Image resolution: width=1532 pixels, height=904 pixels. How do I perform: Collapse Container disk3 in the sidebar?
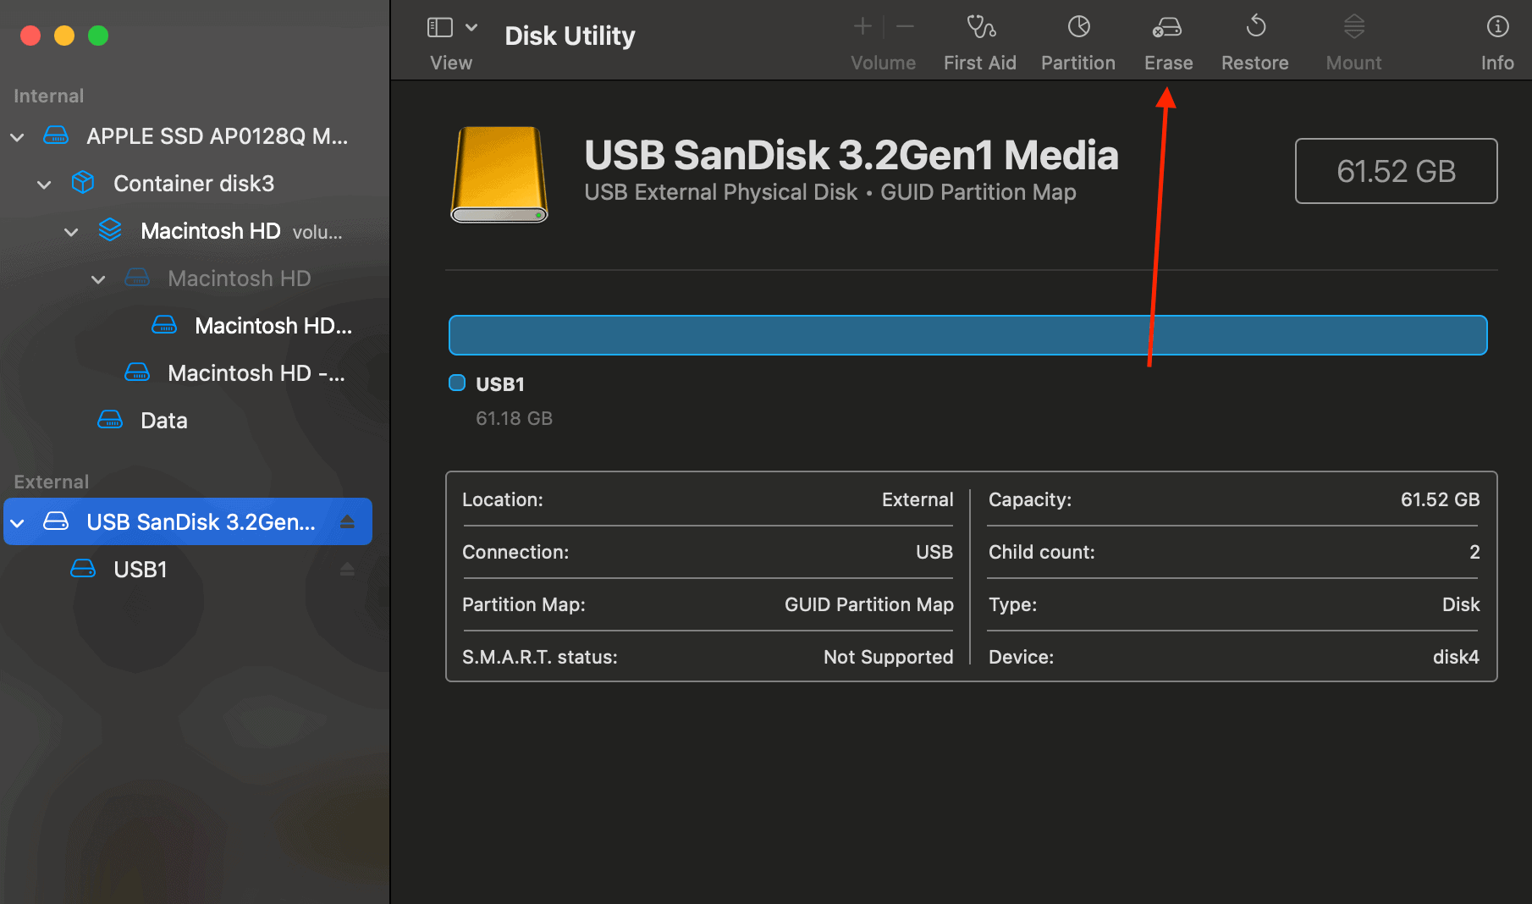pos(44,184)
